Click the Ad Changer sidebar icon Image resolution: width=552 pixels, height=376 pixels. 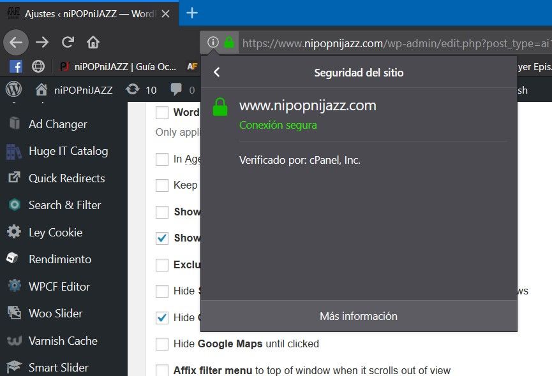coord(15,124)
